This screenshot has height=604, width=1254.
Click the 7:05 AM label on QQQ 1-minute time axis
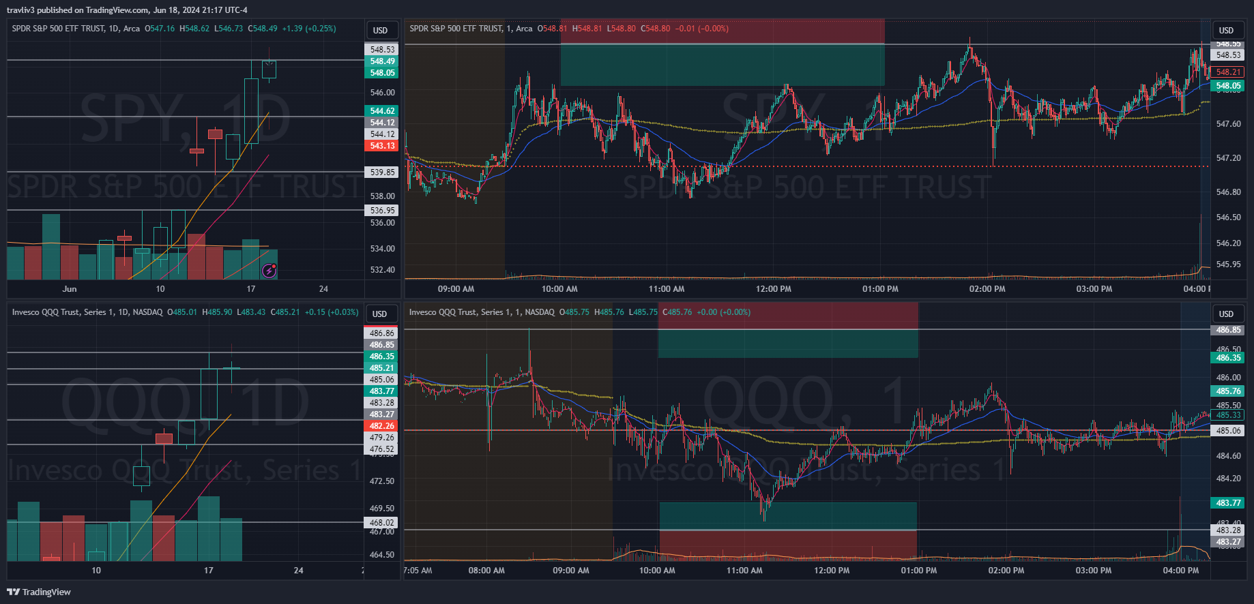tap(418, 571)
